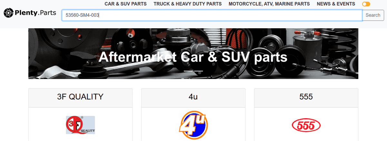Image resolution: width=387 pixels, height=141 pixels.
Task: Click the 3F Quality red logo image
Action: pos(80,125)
